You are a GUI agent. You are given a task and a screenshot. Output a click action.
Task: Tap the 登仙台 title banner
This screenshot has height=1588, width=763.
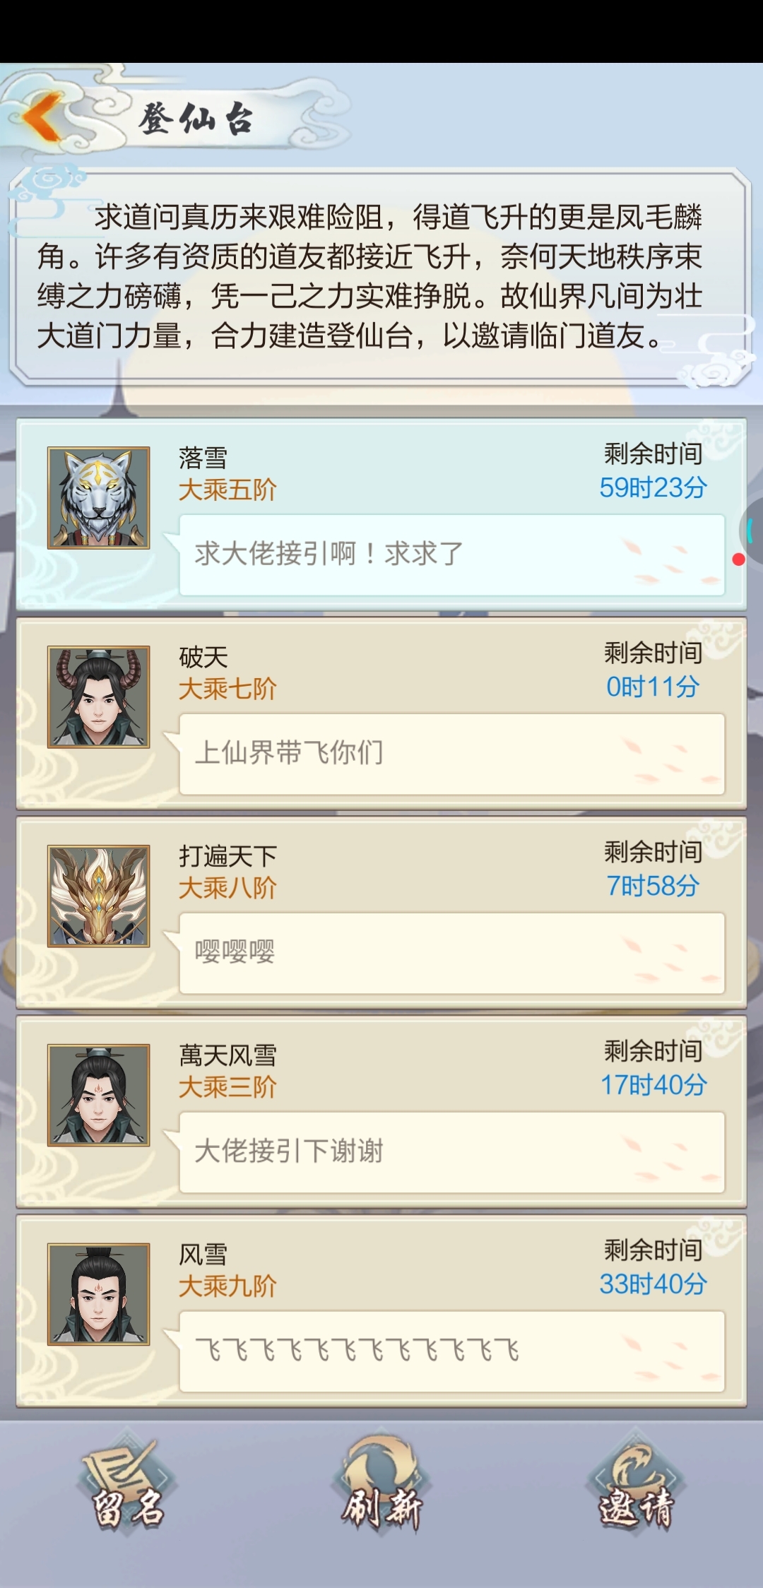coord(196,118)
